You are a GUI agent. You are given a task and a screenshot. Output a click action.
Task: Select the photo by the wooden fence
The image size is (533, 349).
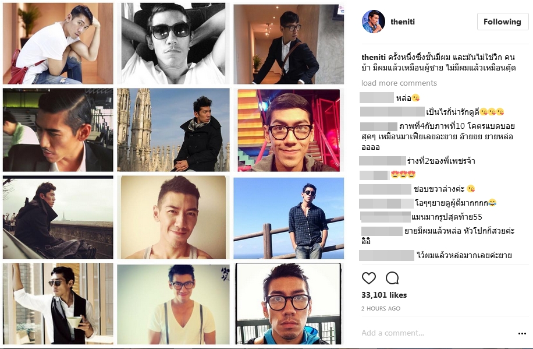(x=289, y=218)
